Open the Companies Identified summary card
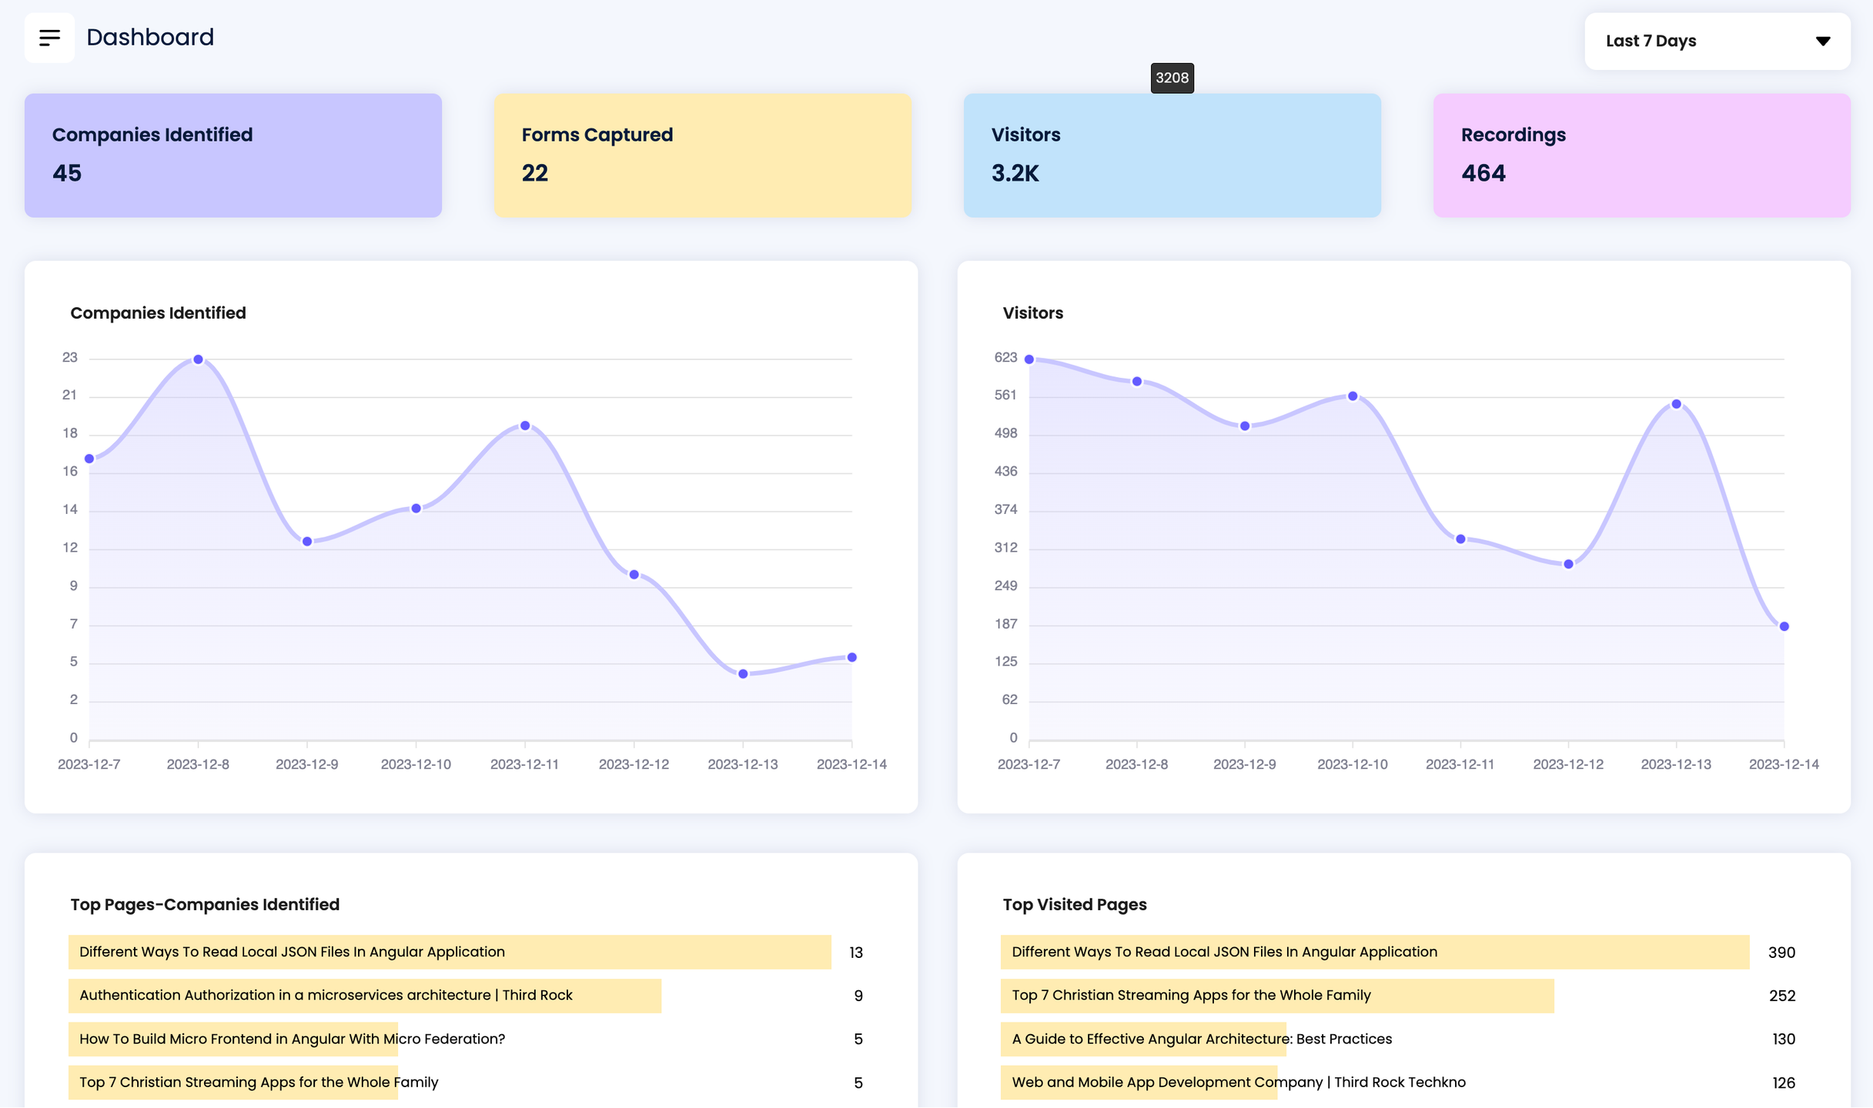Viewport: 1873px width, 1108px height. (x=232, y=155)
